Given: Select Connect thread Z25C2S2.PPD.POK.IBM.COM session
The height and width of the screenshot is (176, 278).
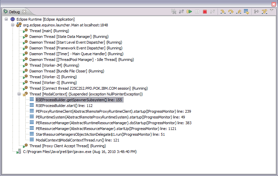Looking at the screenshot, I should (89, 88).
